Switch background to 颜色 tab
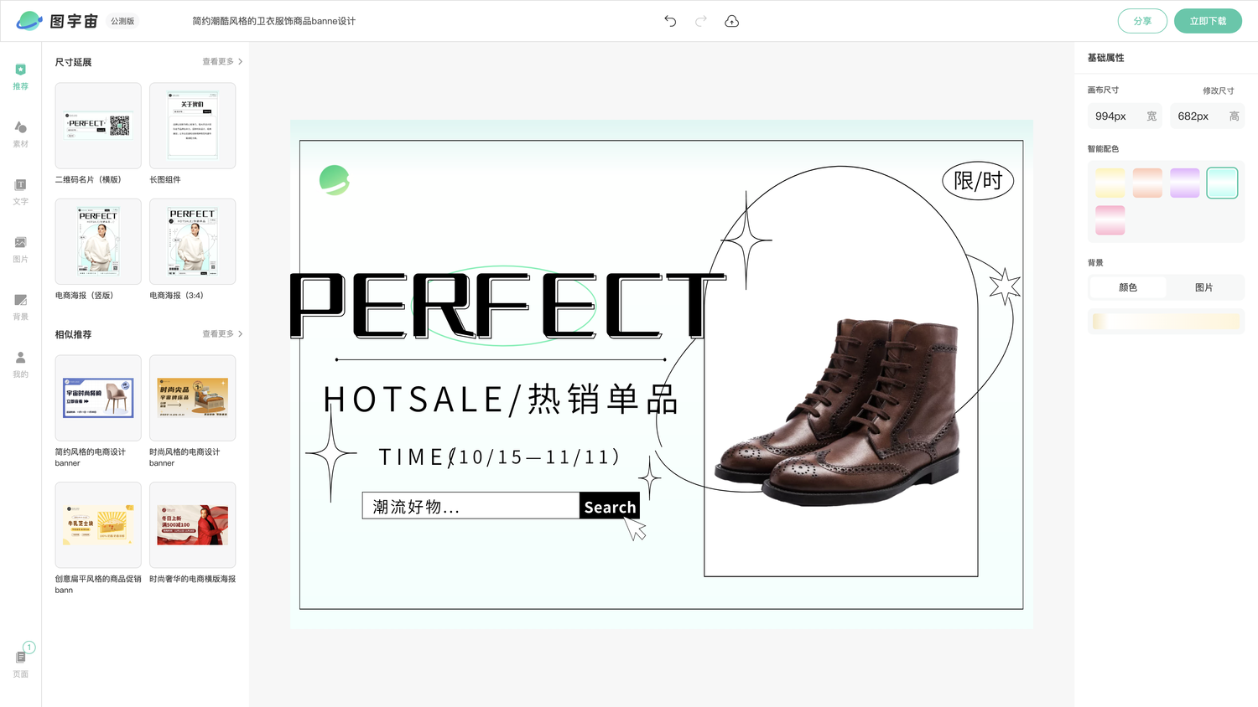 [x=1128, y=287]
